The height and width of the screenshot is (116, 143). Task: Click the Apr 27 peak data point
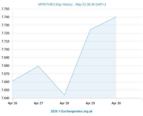pyautogui.click(x=38, y=66)
